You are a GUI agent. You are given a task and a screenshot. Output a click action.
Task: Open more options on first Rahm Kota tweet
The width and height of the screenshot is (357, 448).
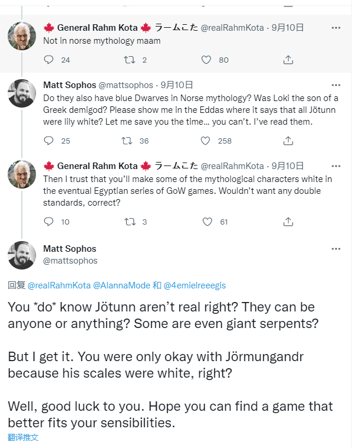336,28
